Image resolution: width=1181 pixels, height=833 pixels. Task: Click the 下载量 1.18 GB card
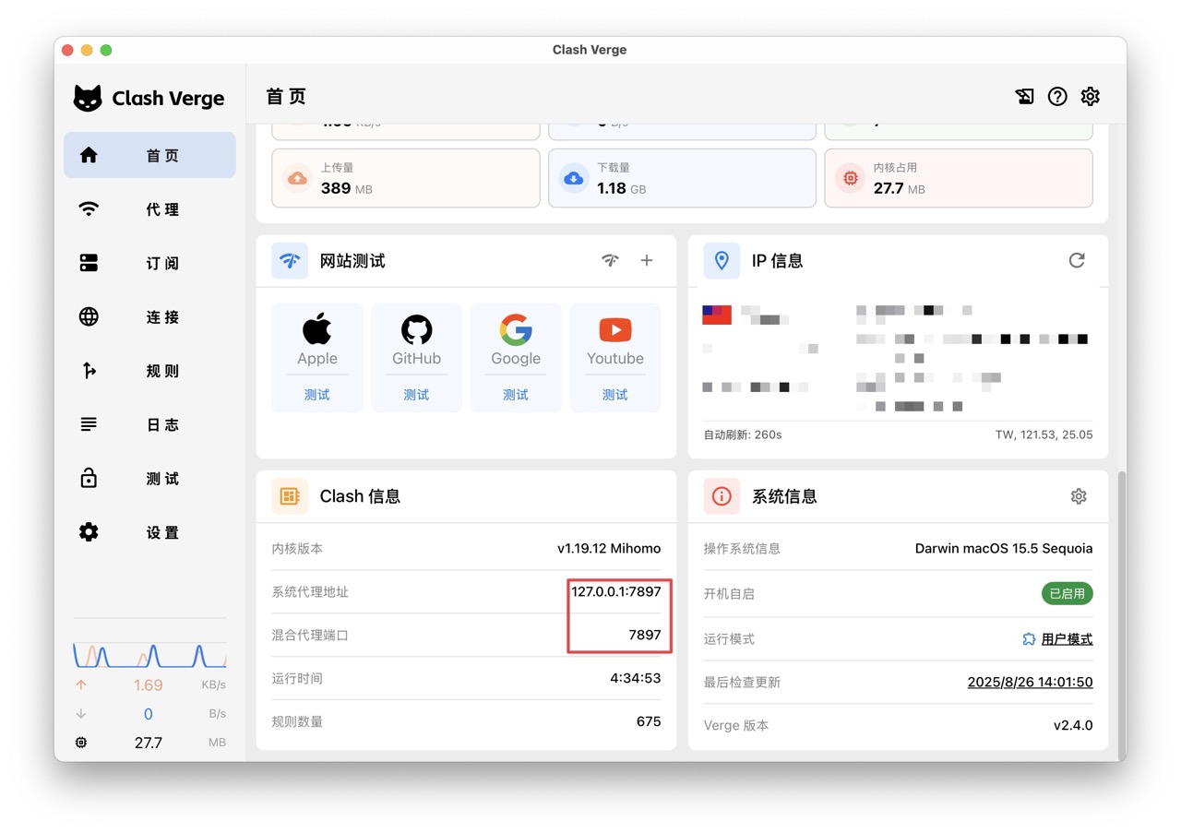(x=682, y=178)
